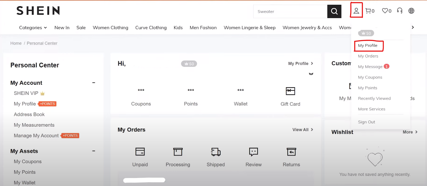Open My Profile chevron link in greeting card
This screenshot has width=427, height=186.
(x=301, y=63)
